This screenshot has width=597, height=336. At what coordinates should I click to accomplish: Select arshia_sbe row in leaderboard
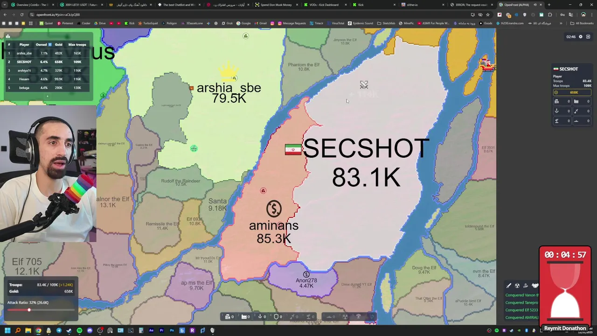point(47,53)
